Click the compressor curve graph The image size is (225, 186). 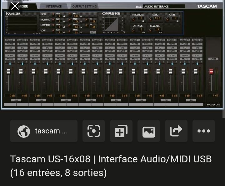coord(111,25)
